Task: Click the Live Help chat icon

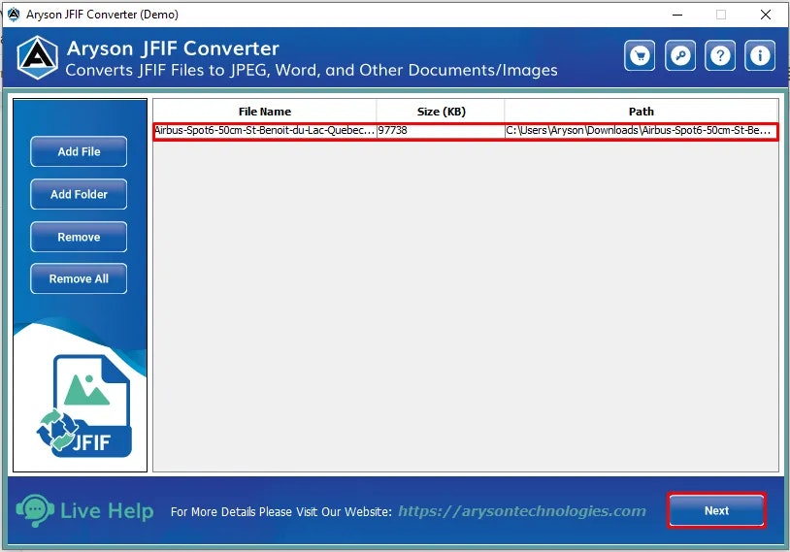Action: click(35, 510)
